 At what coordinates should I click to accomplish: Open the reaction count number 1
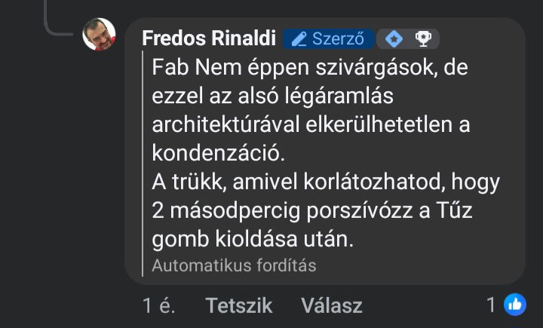click(x=491, y=305)
